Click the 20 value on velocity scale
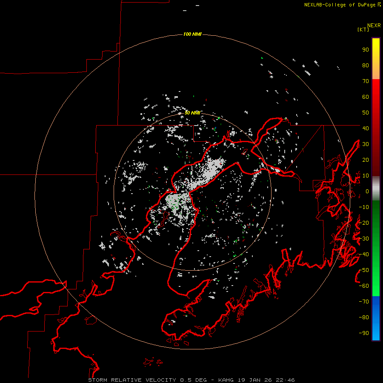Screen dimensions: 383x383 coord(366,160)
